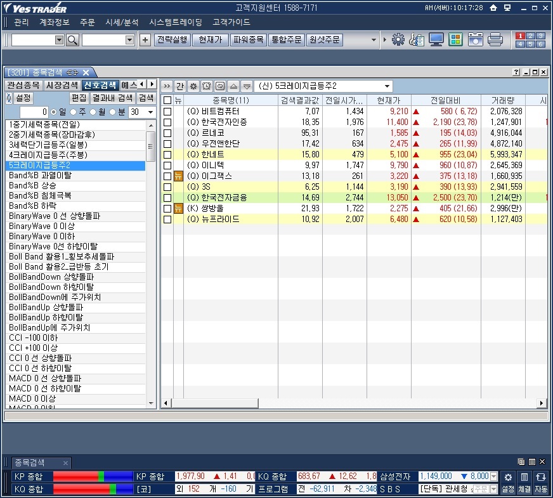Viewport: 553px width, 498px height.
Task: Click the news icon on the 쌍방울 row
Action: tap(178, 209)
